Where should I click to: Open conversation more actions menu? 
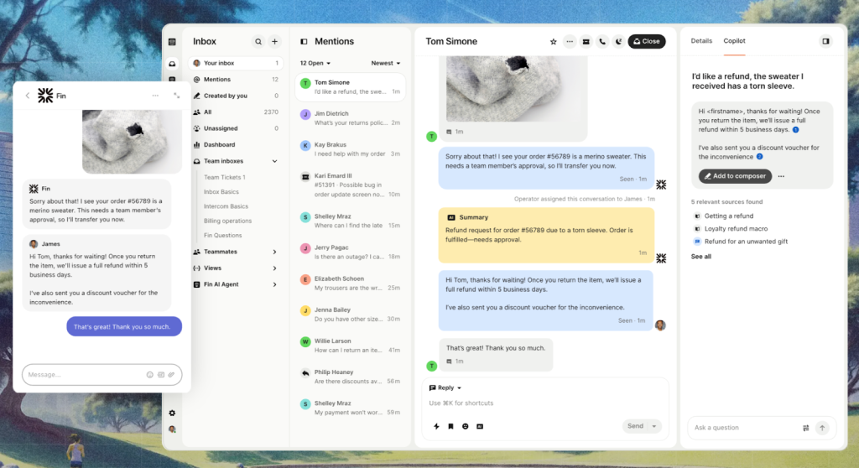point(570,42)
